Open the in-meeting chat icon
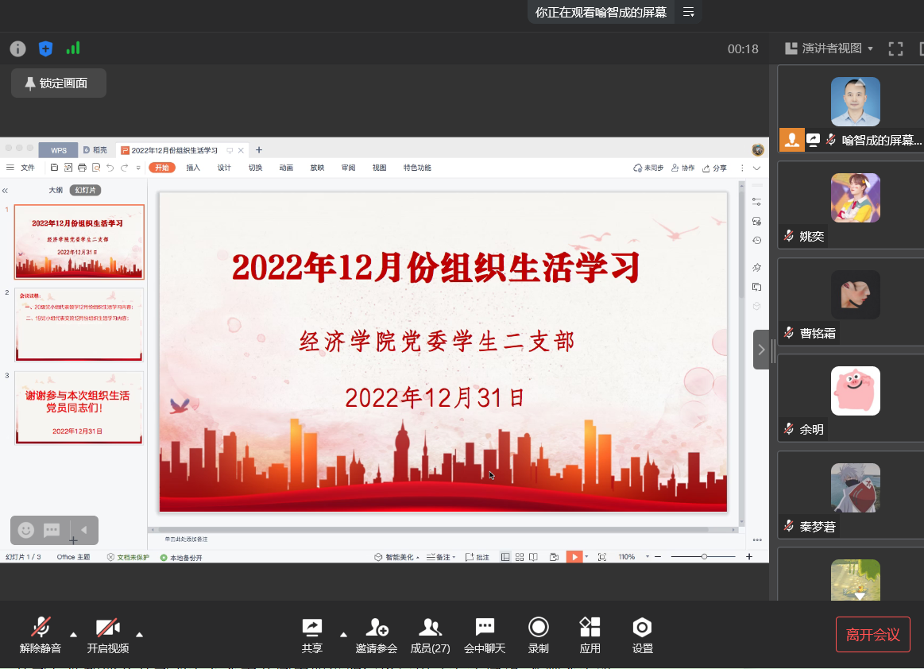The image size is (924, 669). pyautogui.click(x=485, y=628)
